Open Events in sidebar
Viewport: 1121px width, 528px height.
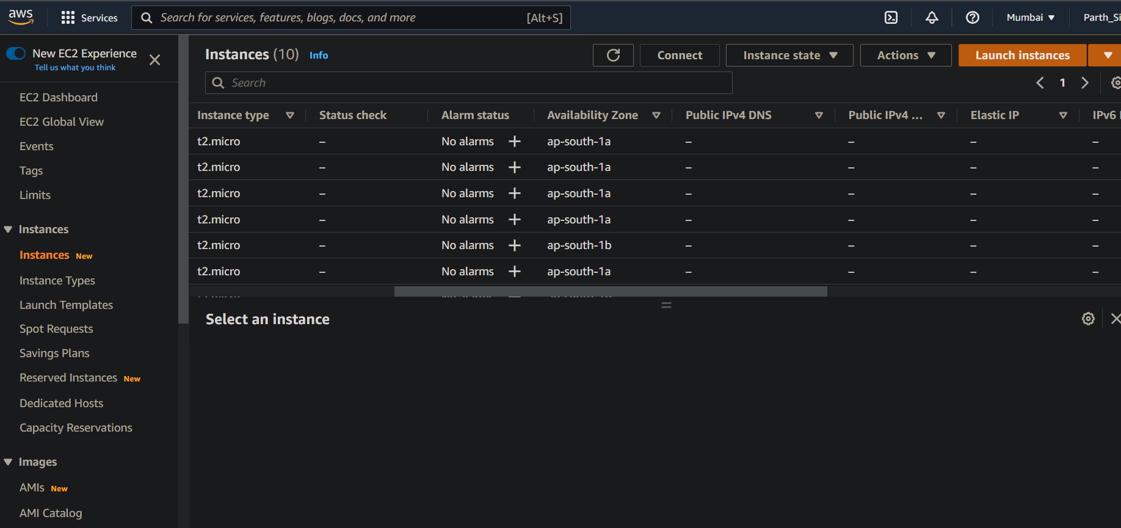pos(37,146)
